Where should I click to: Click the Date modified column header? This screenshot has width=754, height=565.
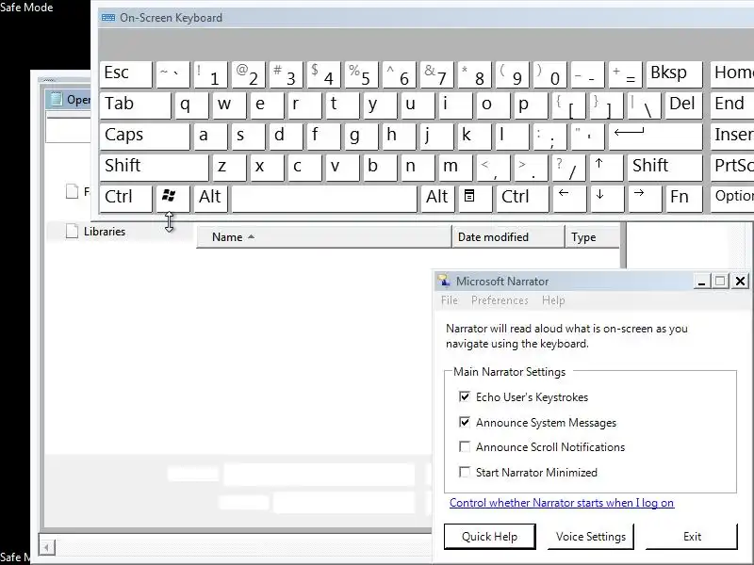tap(508, 237)
